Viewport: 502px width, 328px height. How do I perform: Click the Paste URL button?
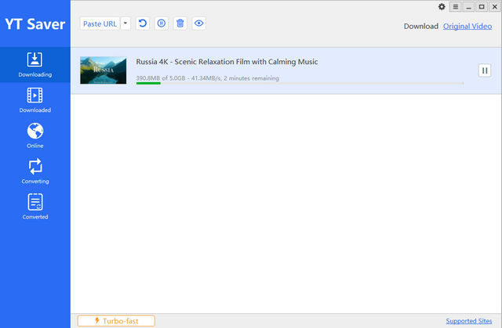click(x=99, y=23)
